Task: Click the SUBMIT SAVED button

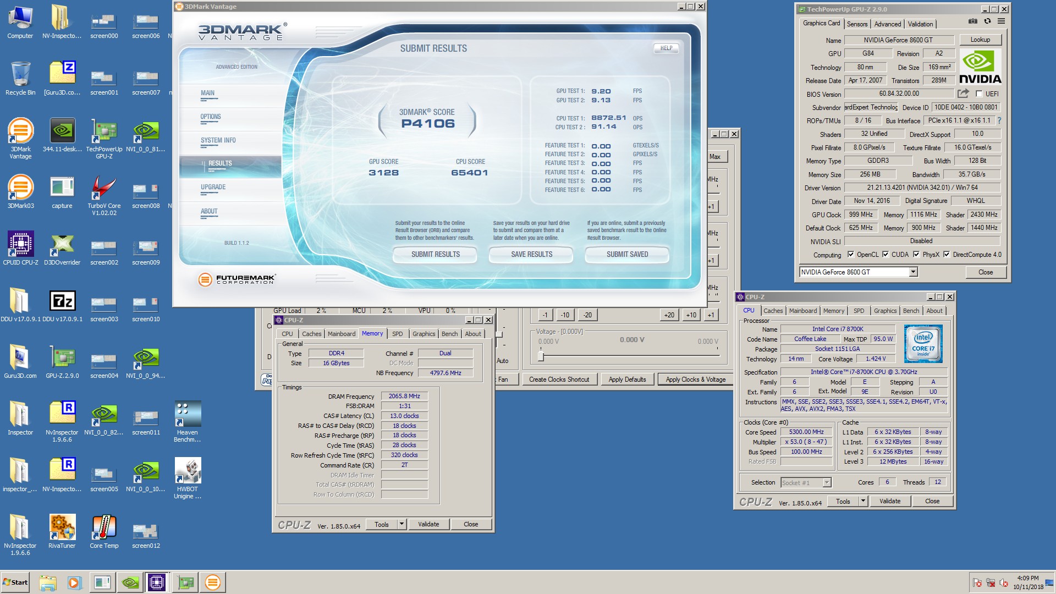Action: [x=627, y=254]
